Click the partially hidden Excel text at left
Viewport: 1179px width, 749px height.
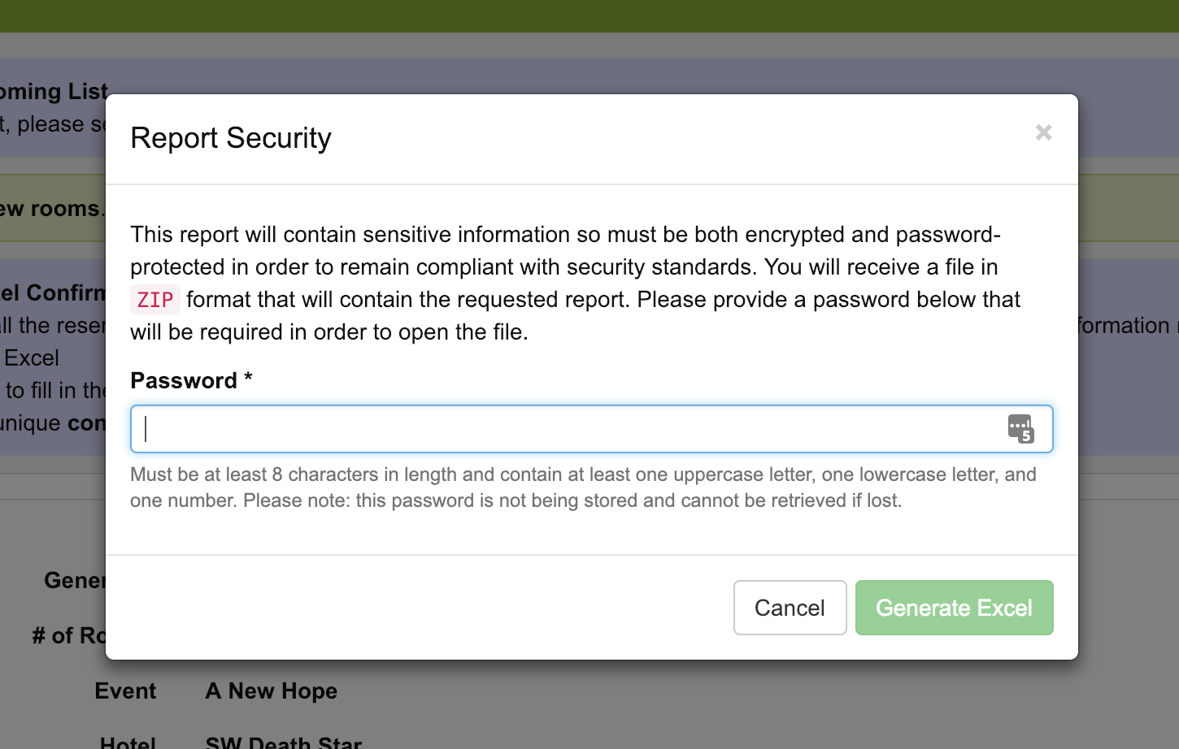[x=31, y=357]
